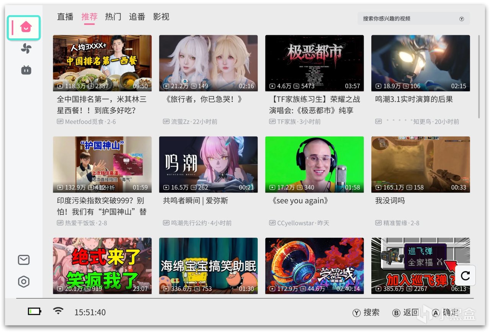Check the battery status icon

pos(34,312)
